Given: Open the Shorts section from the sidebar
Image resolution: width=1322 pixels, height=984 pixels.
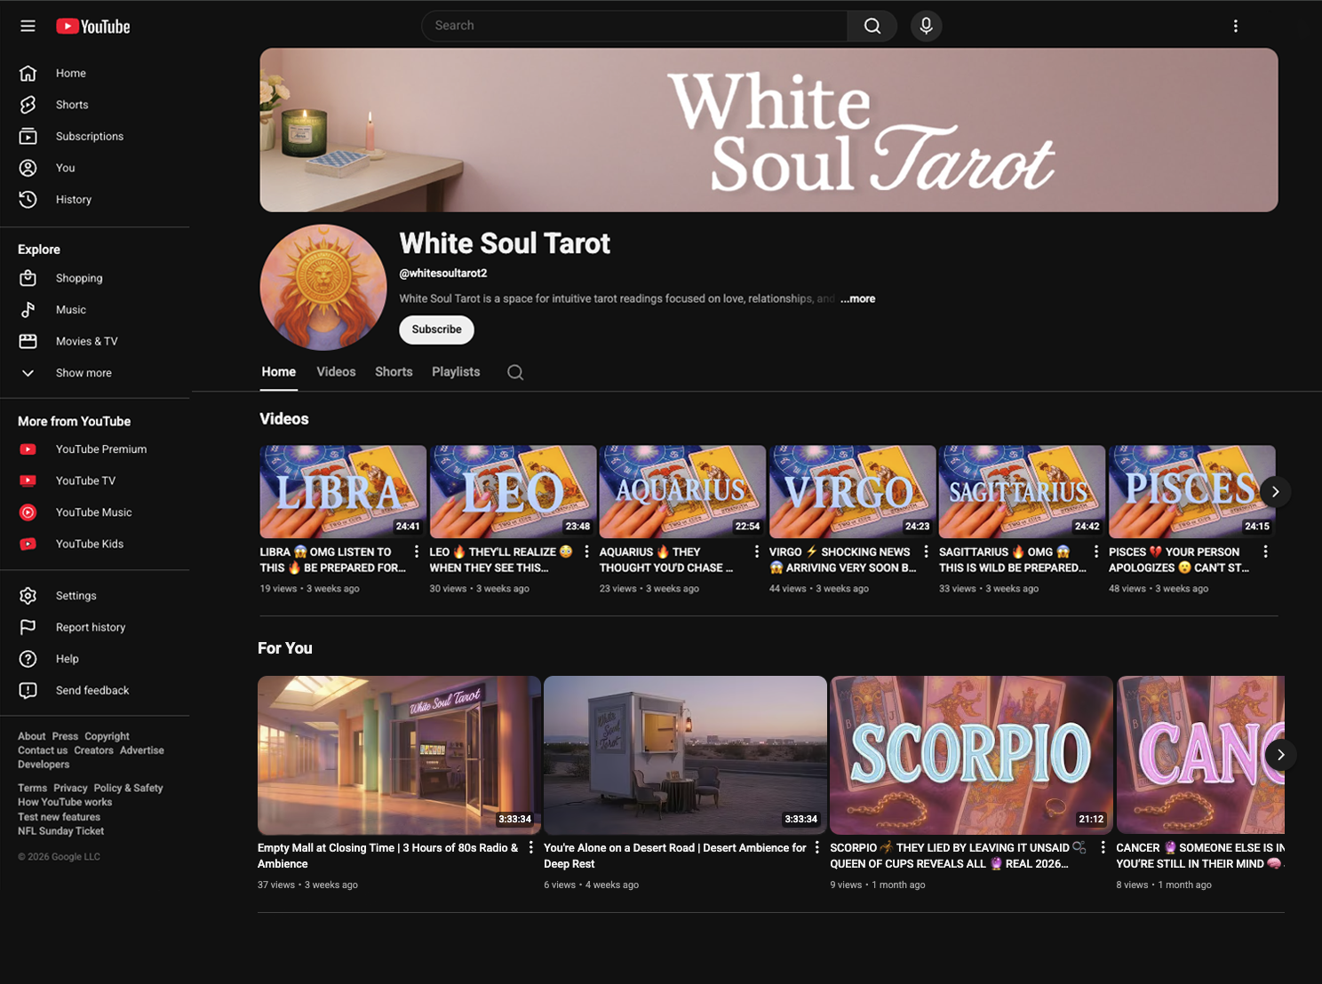Looking at the screenshot, I should point(72,104).
